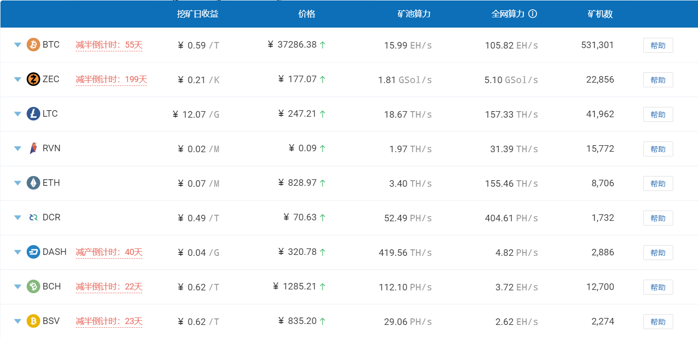Click the BCH price ¥ 1285.21
This screenshot has width=698, height=338.
[x=295, y=287]
